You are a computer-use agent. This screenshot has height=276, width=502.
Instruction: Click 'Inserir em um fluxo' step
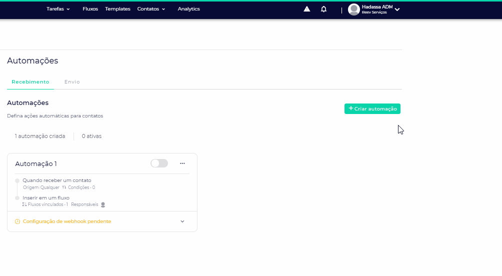pyautogui.click(x=46, y=198)
